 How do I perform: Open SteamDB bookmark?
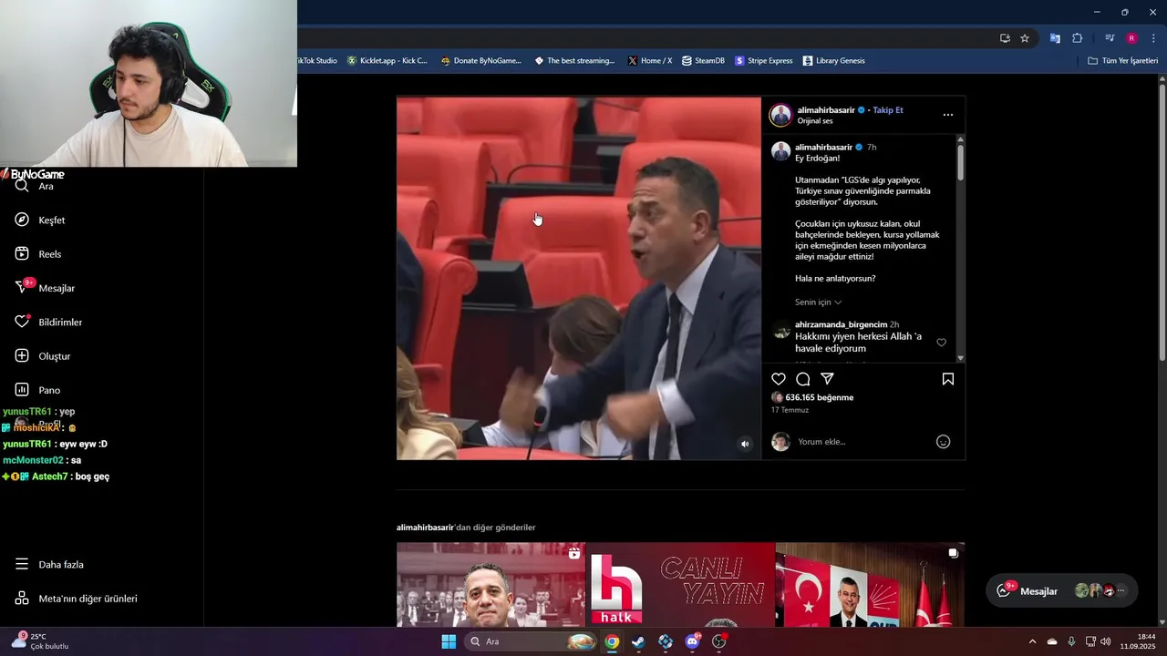[703, 61]
